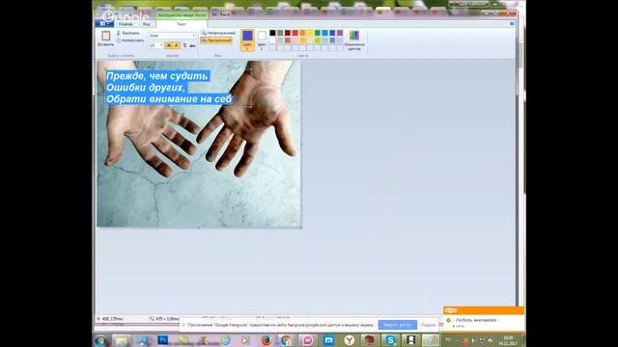Select Прозрачный transparent background option
Viewport: 618px width, 347px height.
216,40
